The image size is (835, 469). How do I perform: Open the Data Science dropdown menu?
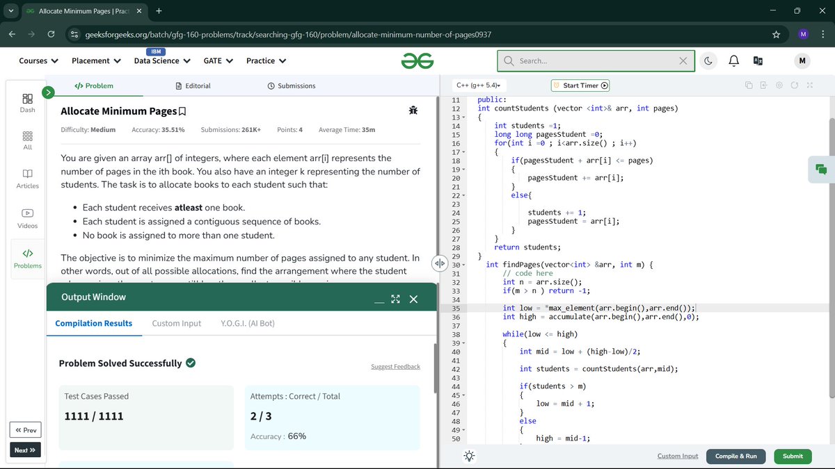tap(162, 61)
